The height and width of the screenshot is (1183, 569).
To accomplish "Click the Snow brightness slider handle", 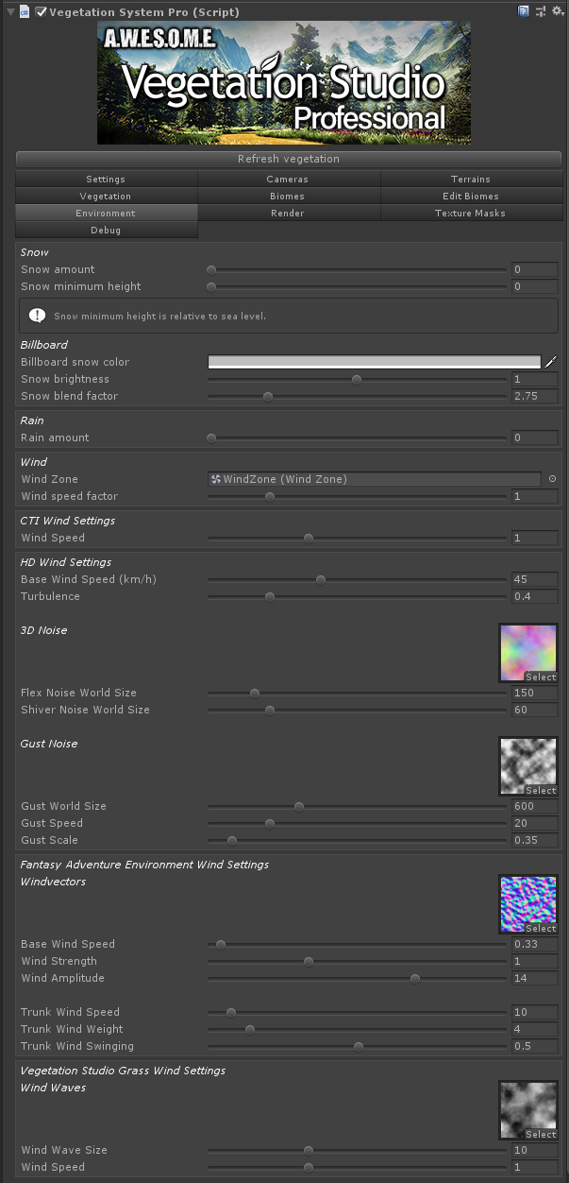I will [357, 379].
